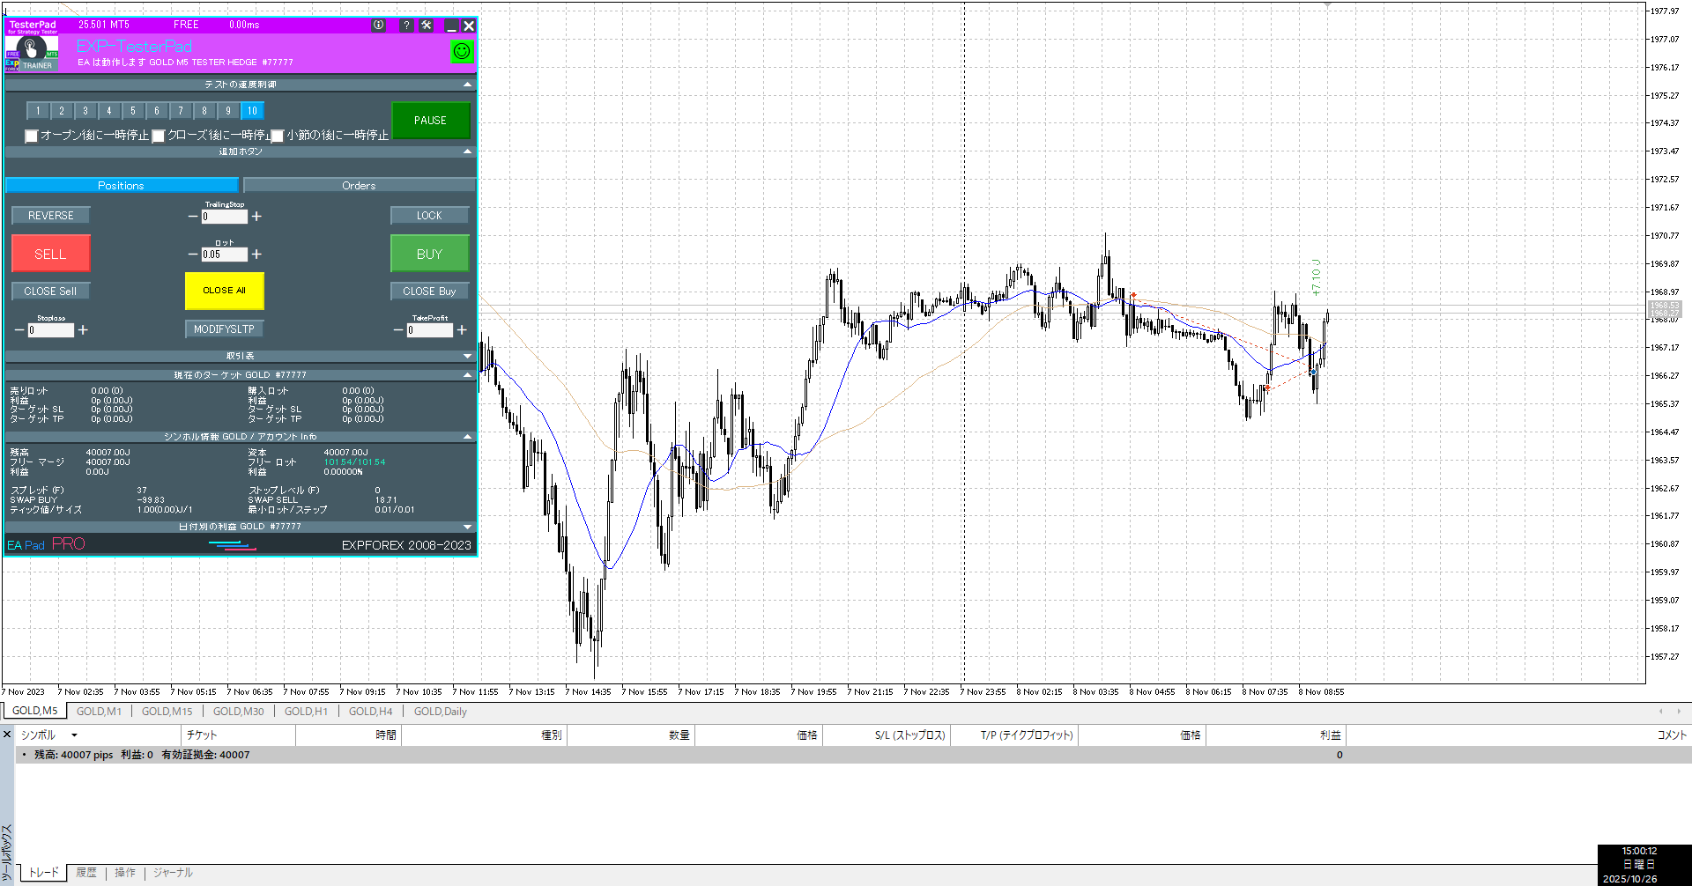1692x886 pixels.
Task: Click the info icon in TesterPad header
Action: tap(379, 26)
